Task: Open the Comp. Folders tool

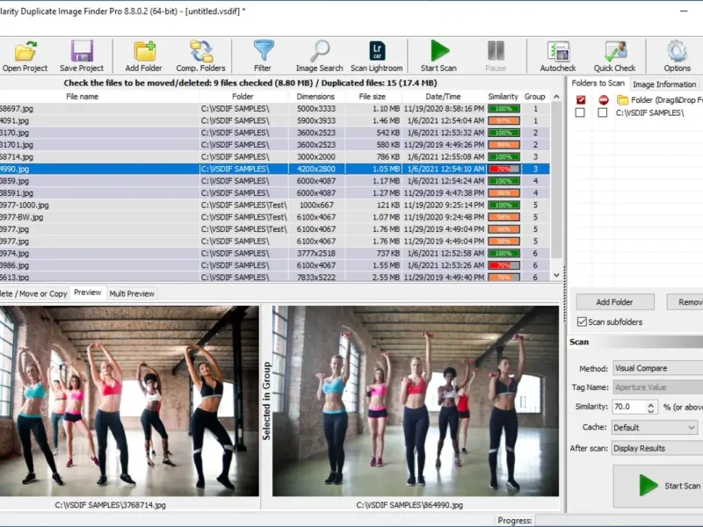Action: (200, 56)
